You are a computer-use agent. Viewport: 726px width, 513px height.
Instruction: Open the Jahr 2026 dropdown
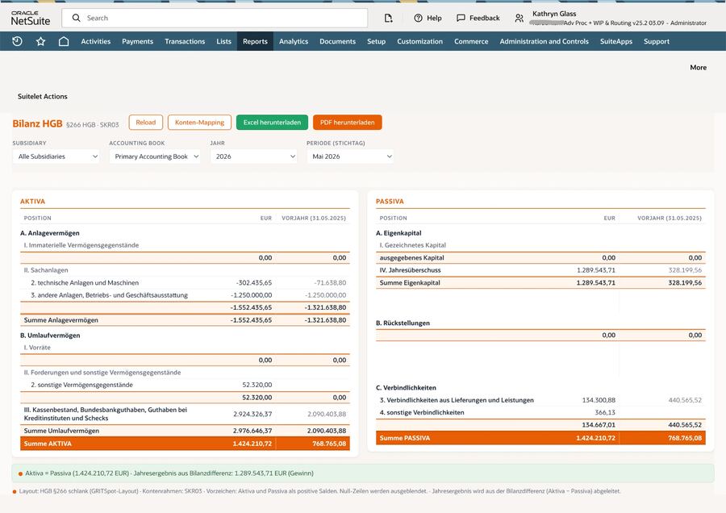254,156
